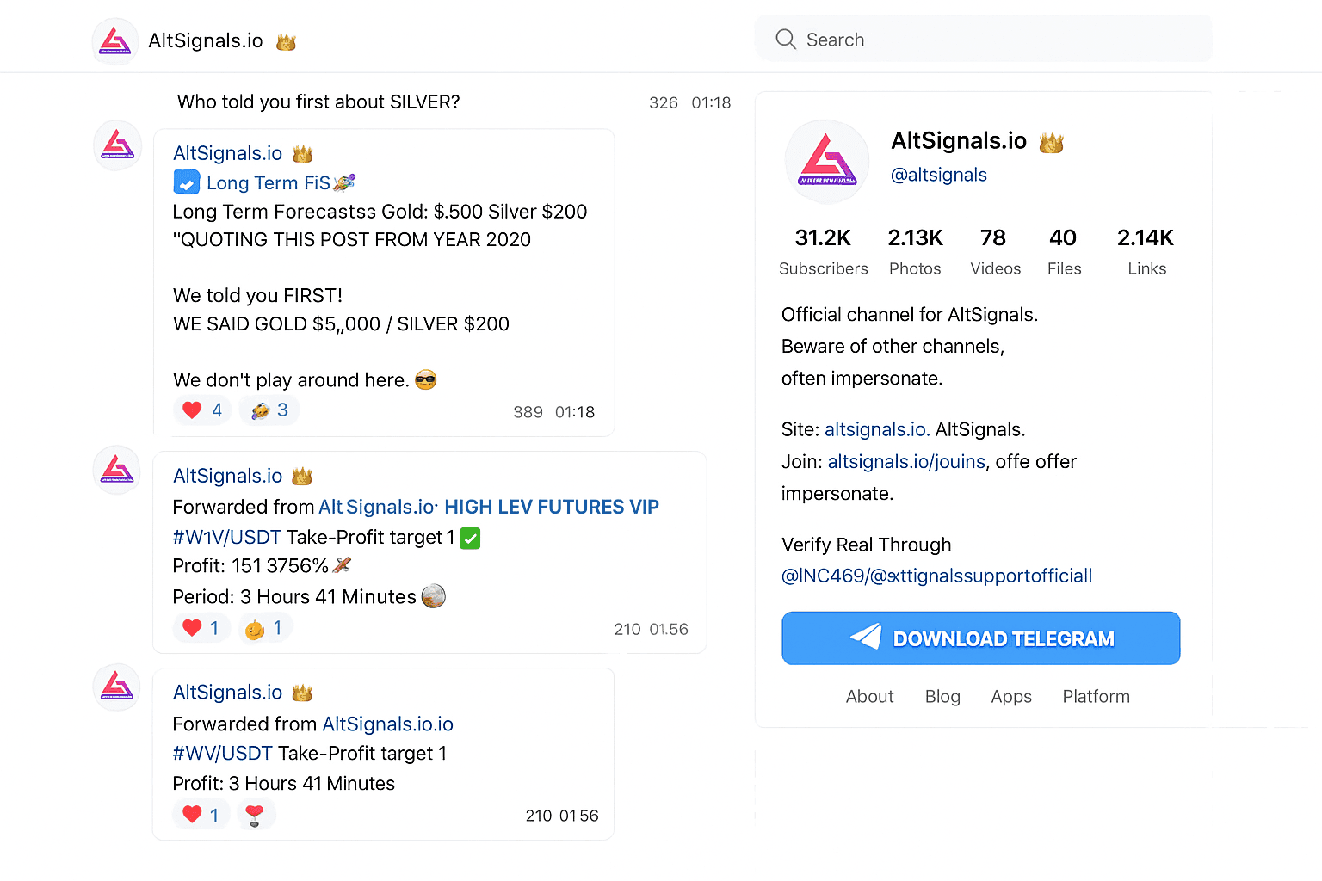This screenshot has width=1322, height=881.
Task: Click the avatar beside the Long Term post
Action: (117, 145)
